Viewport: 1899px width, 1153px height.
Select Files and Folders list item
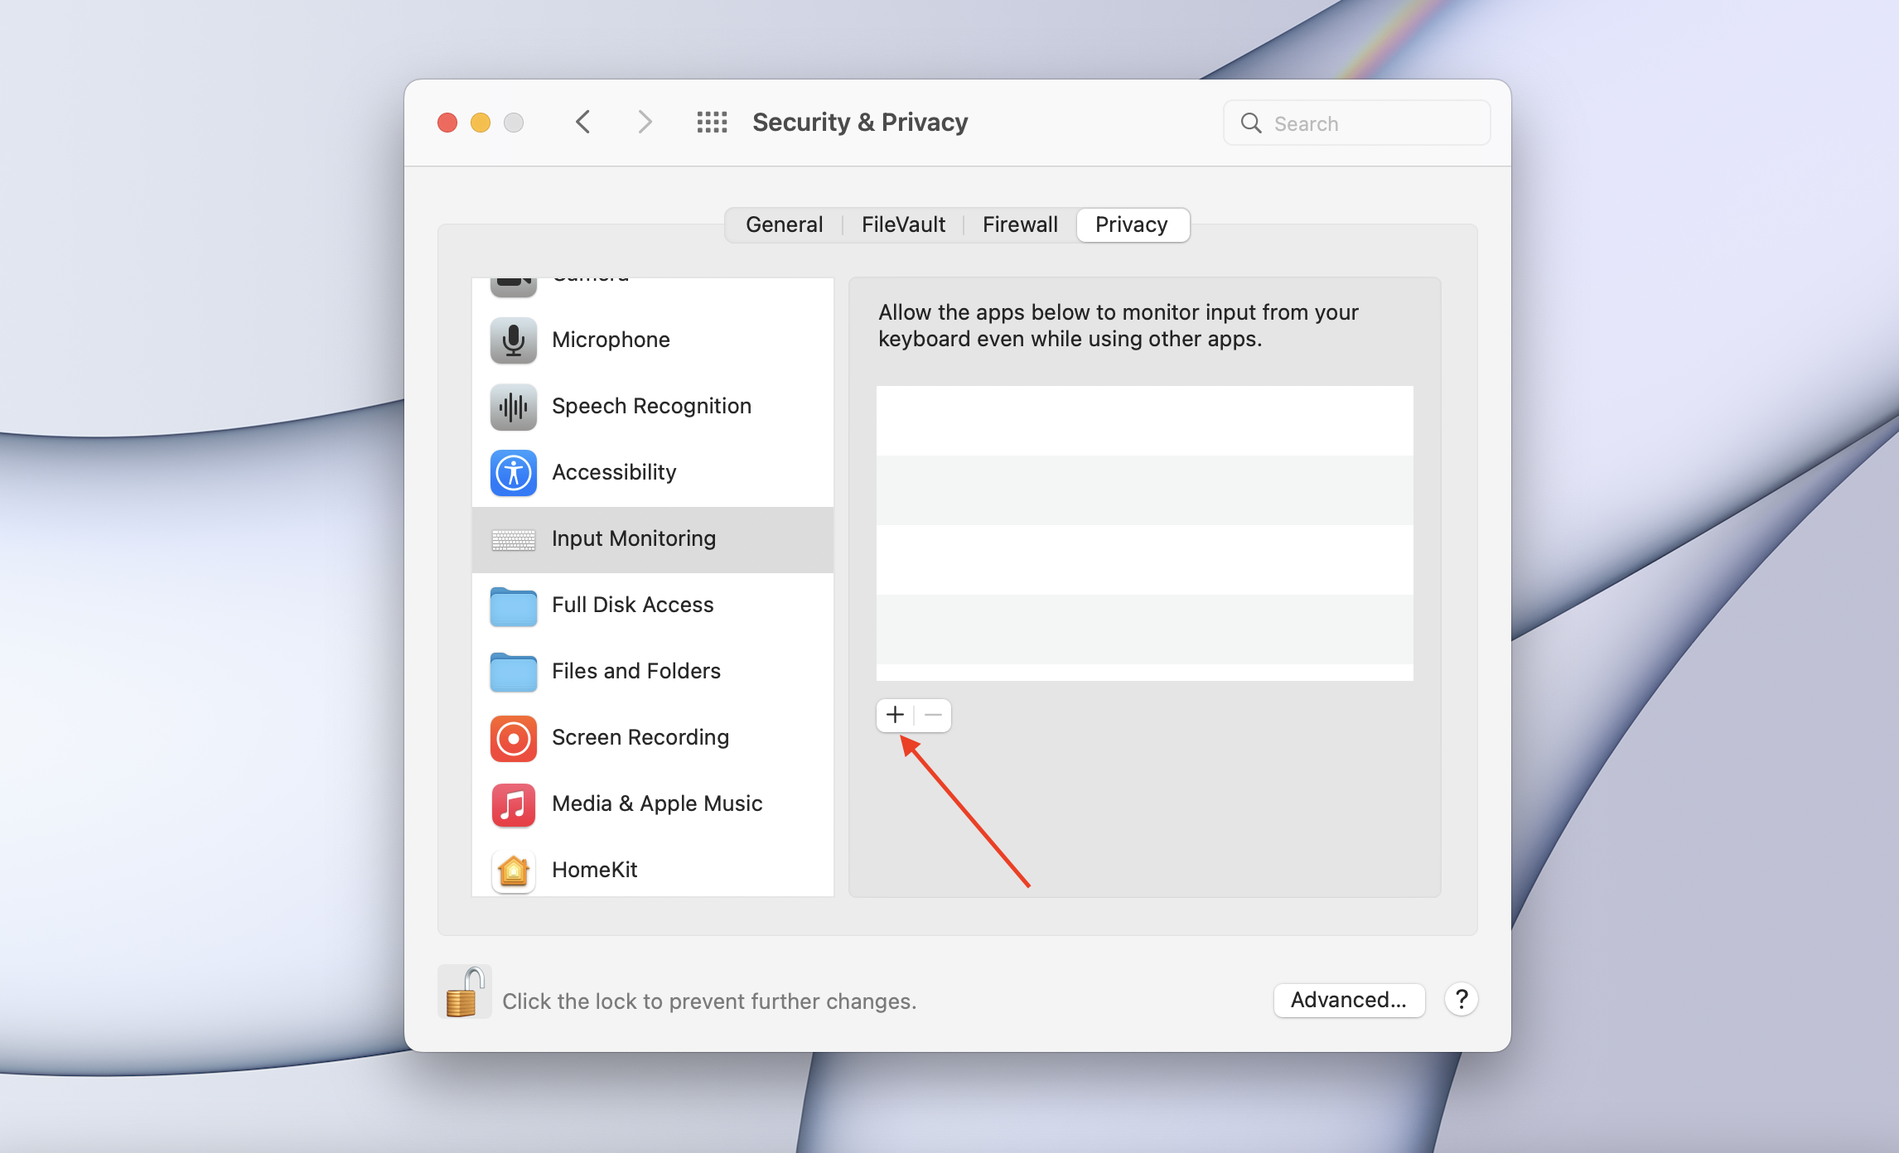(x=636, y=671)
